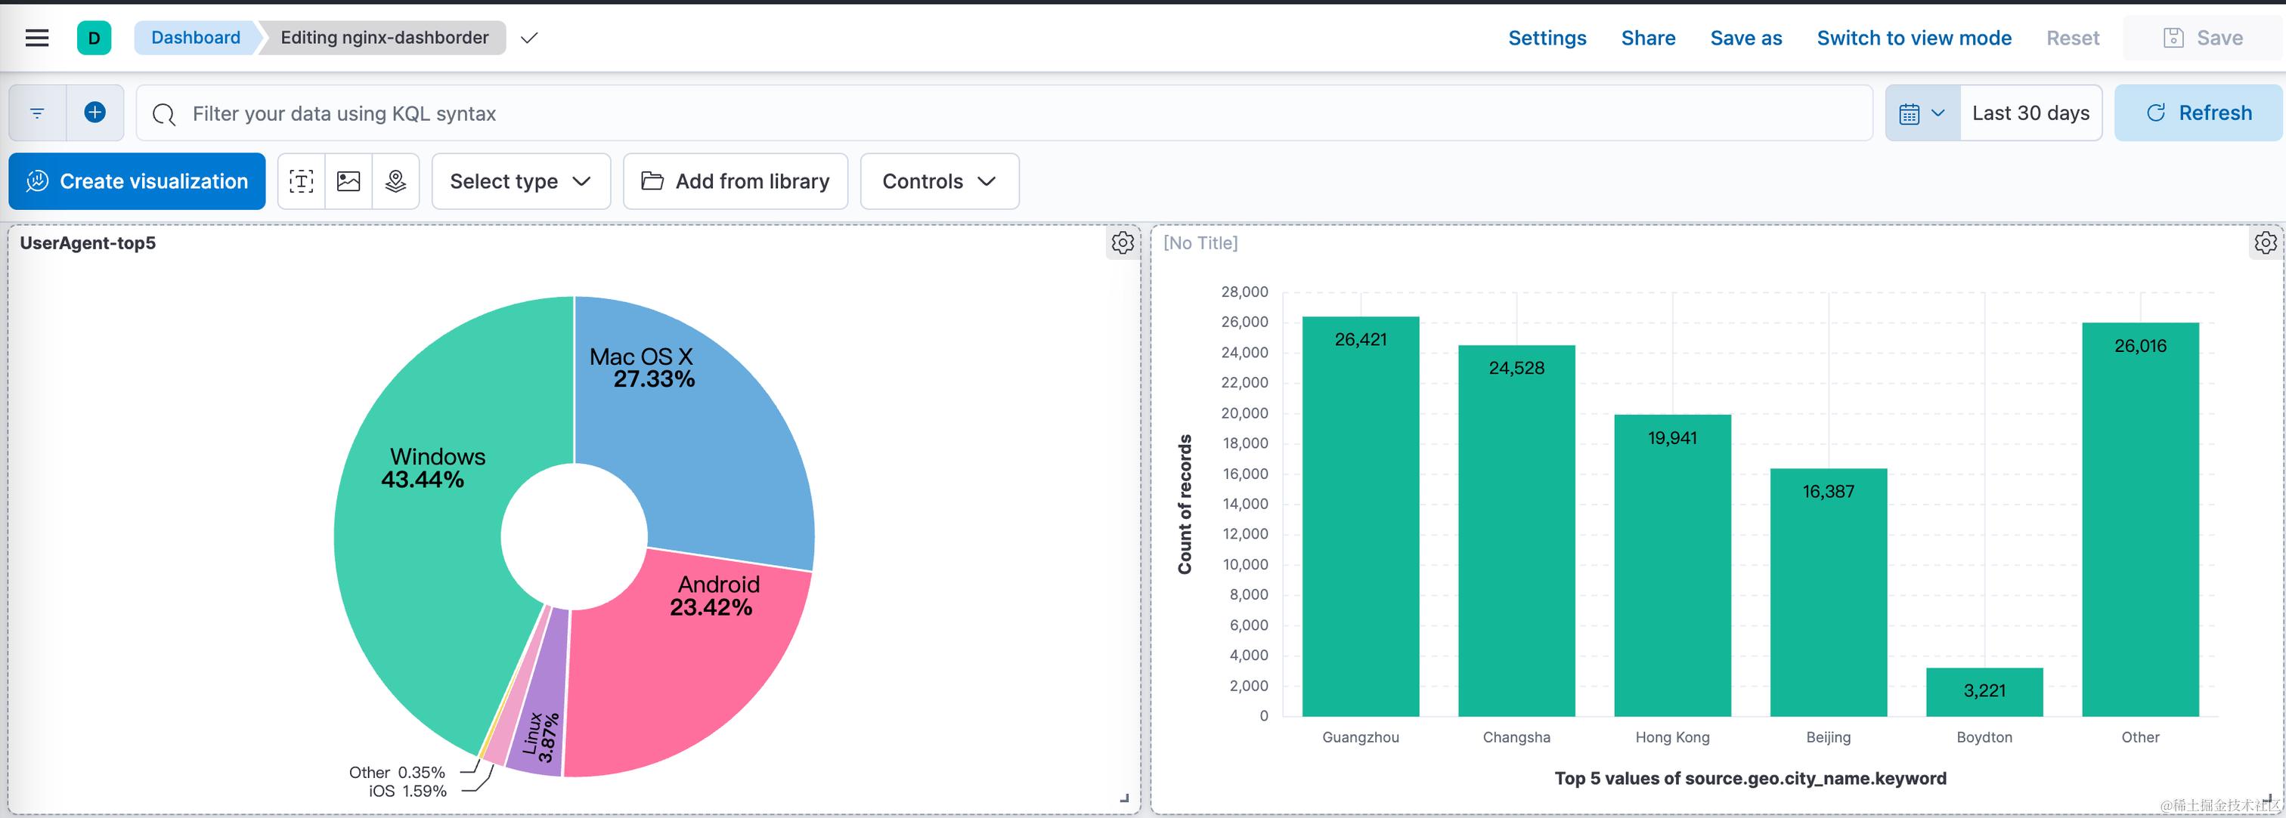Open the calendar quick date menu
This screenshot has height=818, width=2286.
coord(1922,113)
